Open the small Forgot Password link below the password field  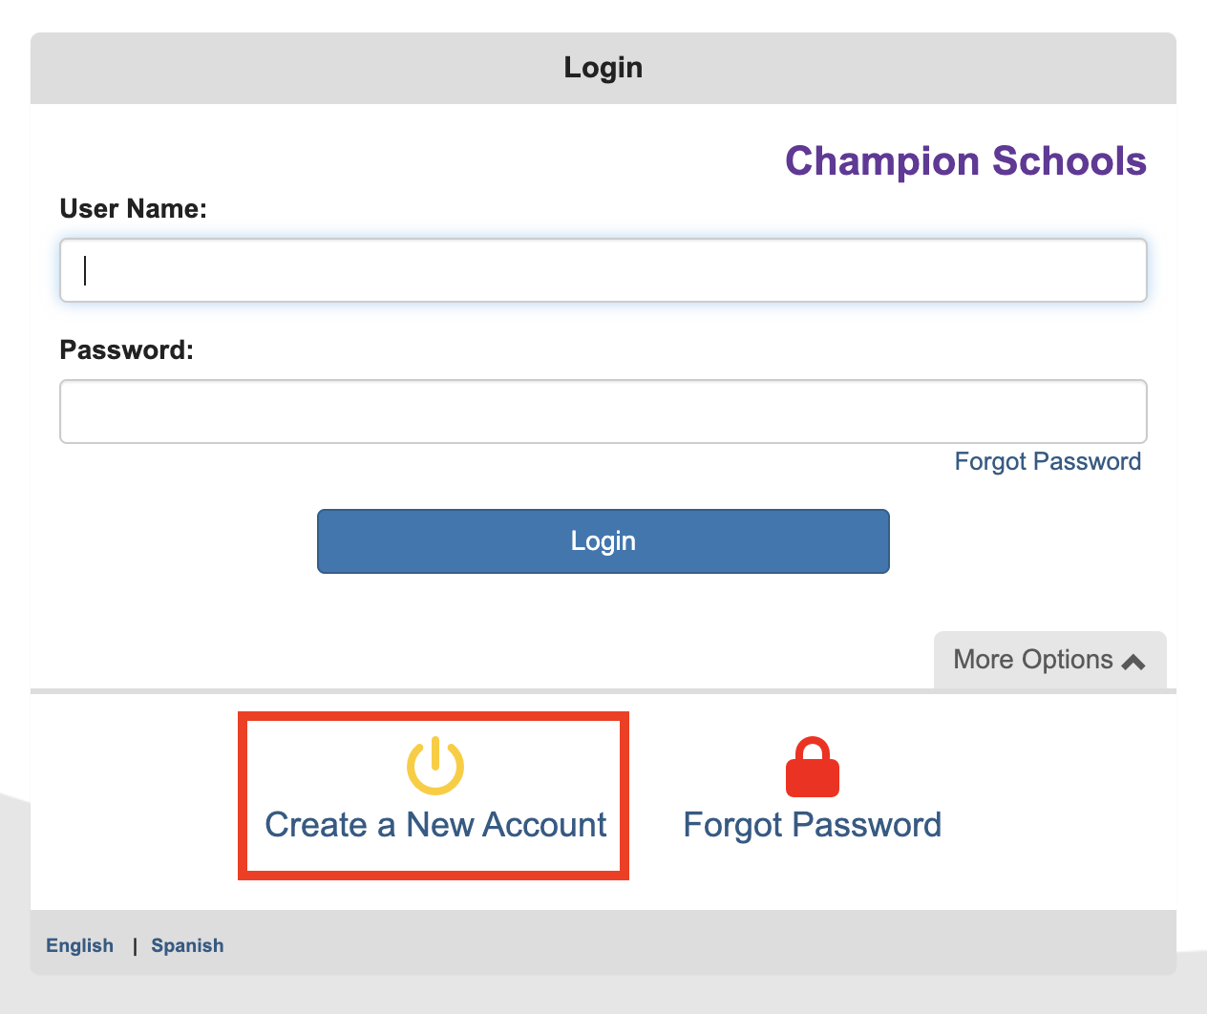[x=1048, y=462]
